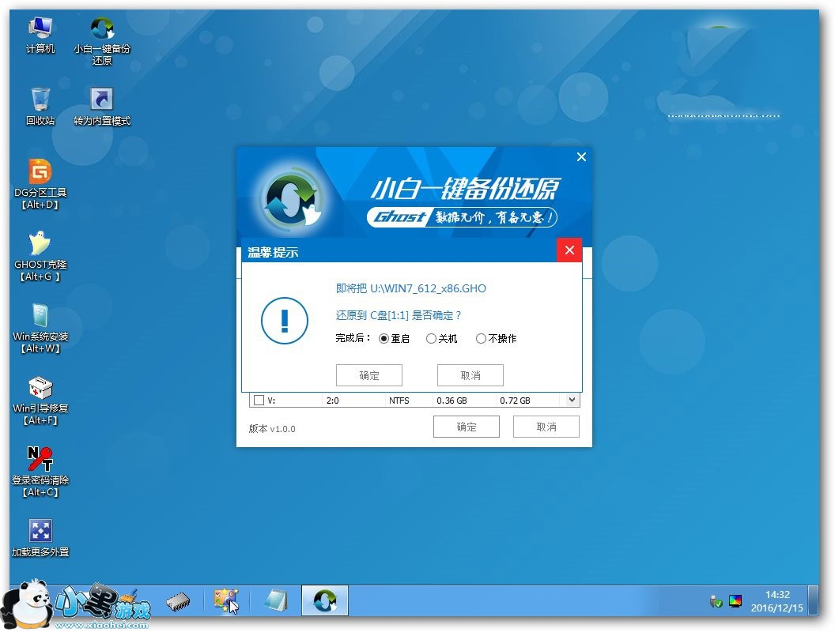Launch Win系统安装 desktop icon

pyautogui.click(x=40, y=328)
